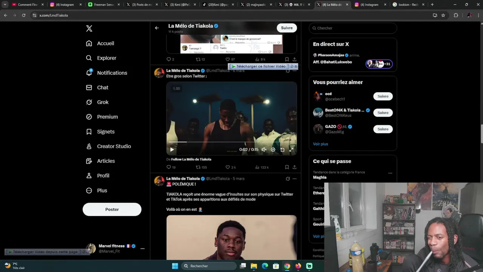Viewport: 483px width, 272px height.
Task: Open Signets bookmarks in the sidebar
Action: click(x=100, y=132)
